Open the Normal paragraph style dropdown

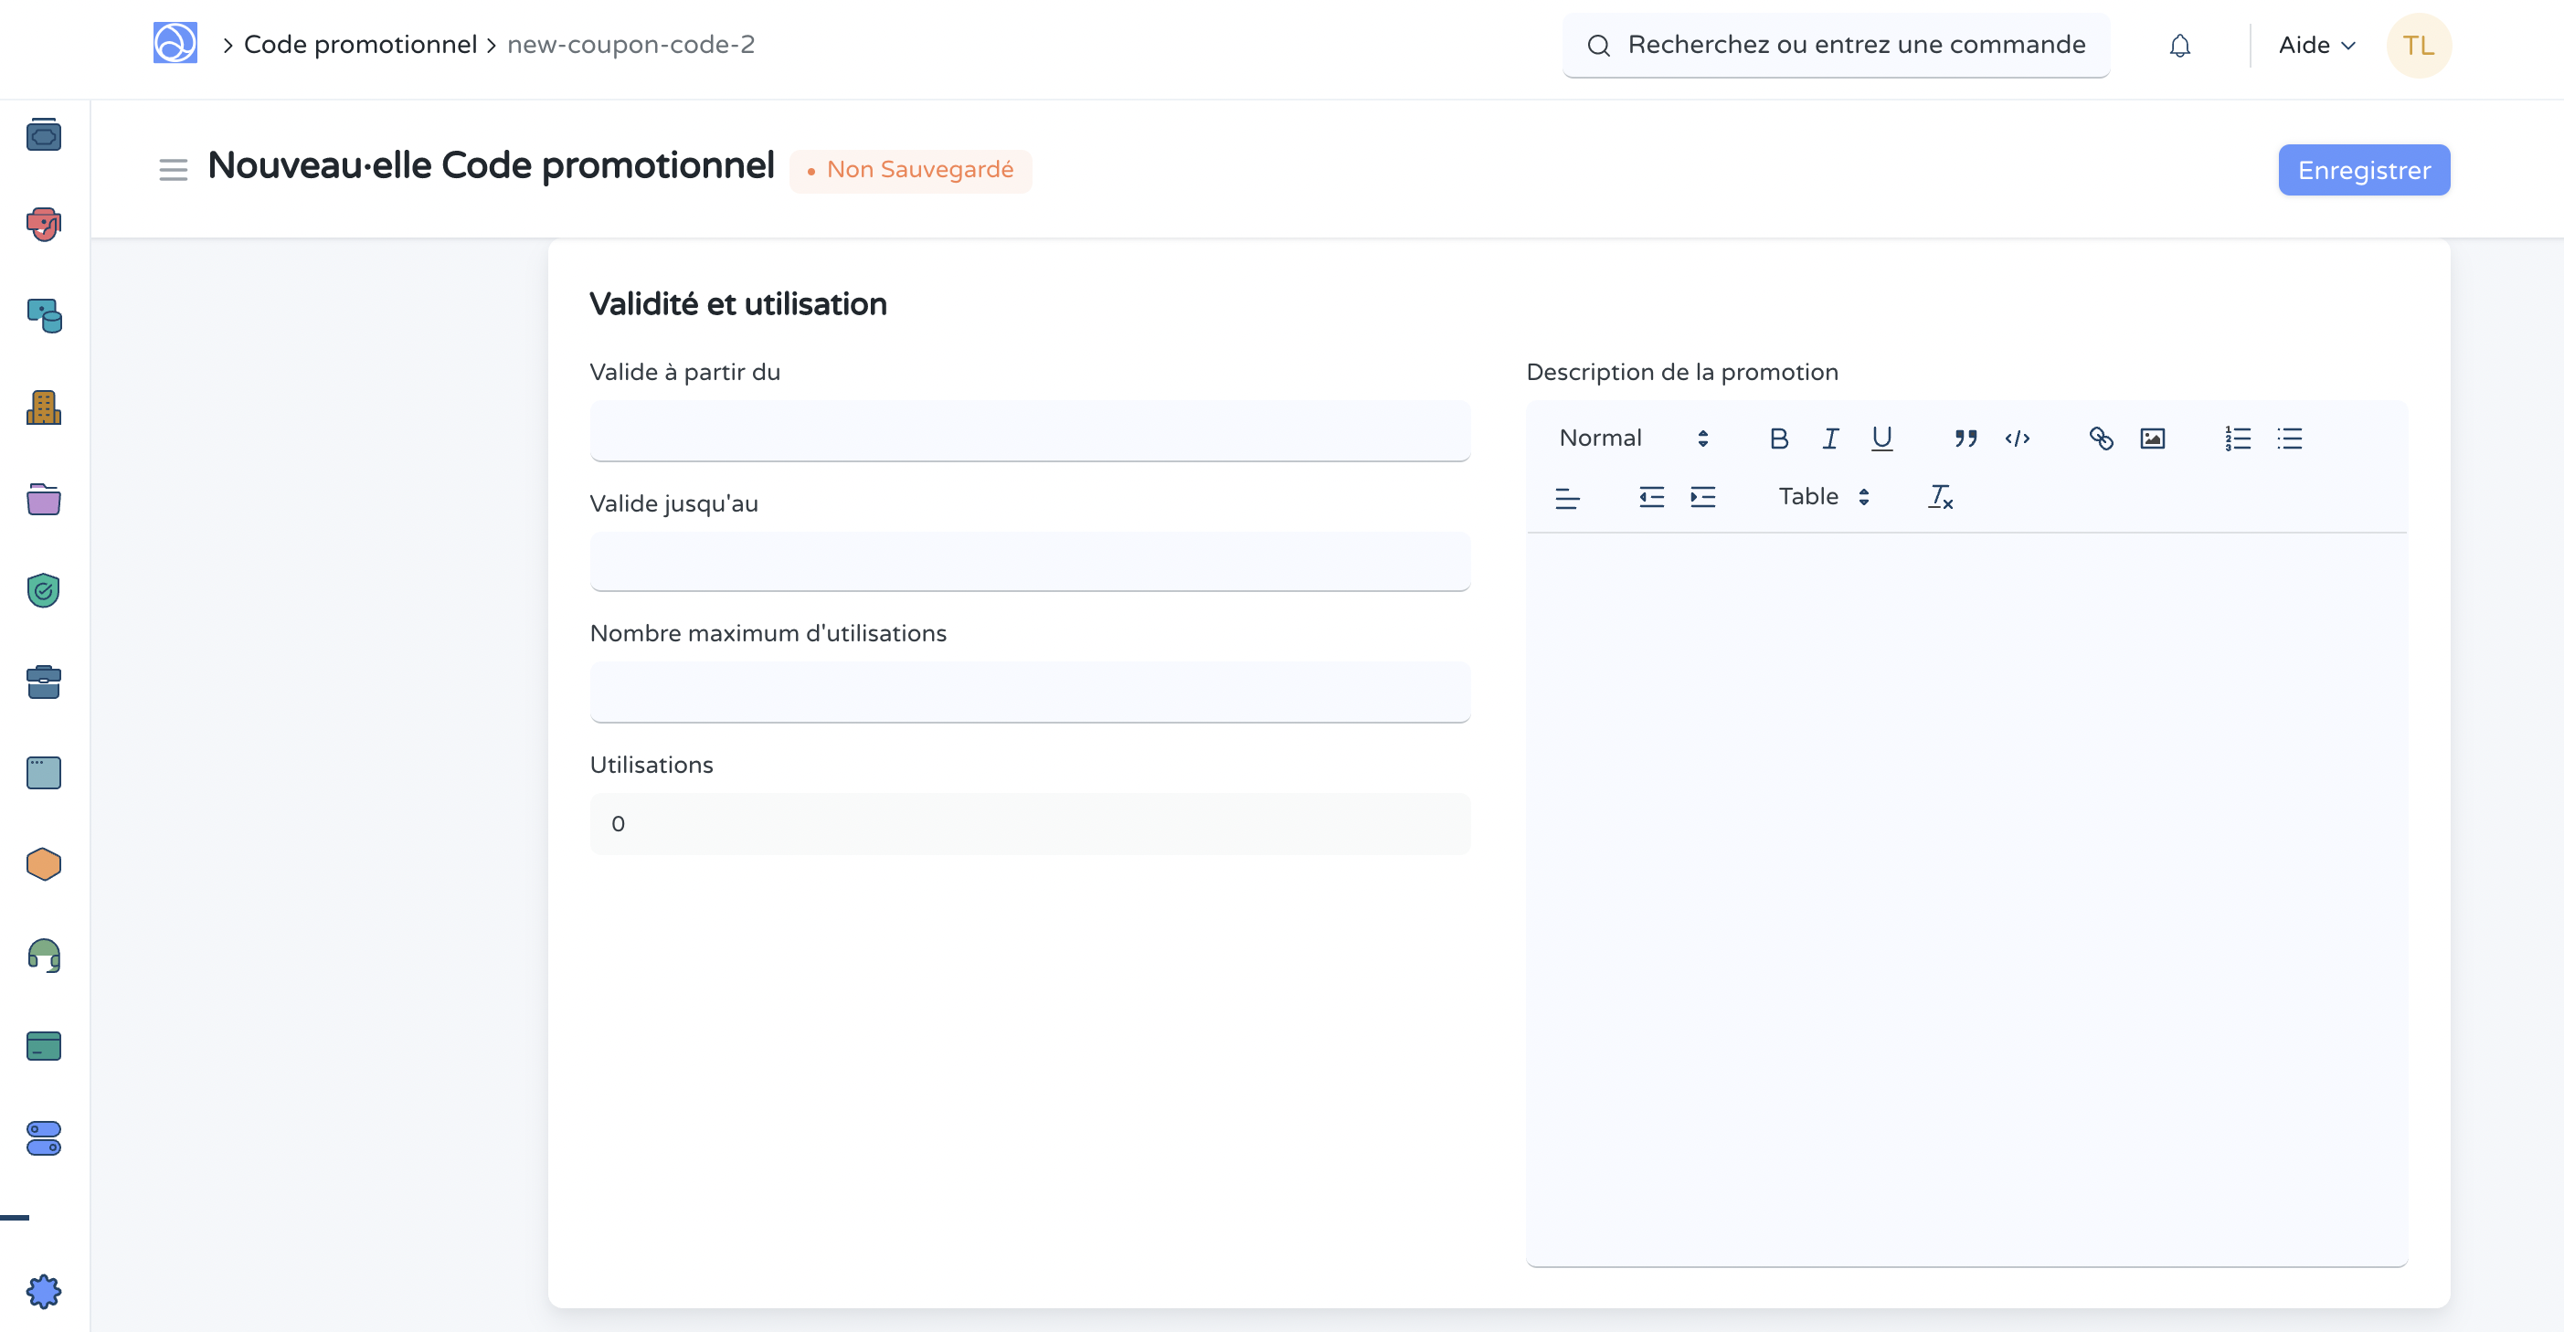1623,437
